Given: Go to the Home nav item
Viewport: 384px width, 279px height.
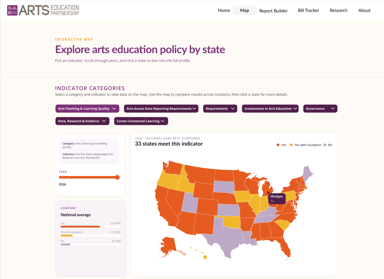Looking at the screenshot, I should click(x=224, y=10).
